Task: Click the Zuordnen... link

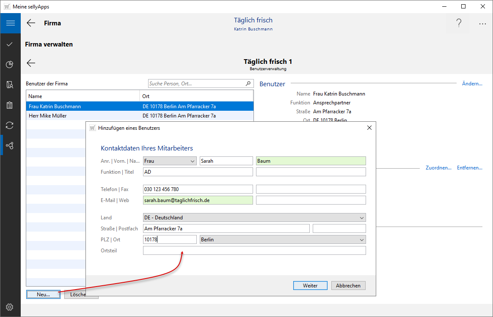Action: (x=438, y=168)
